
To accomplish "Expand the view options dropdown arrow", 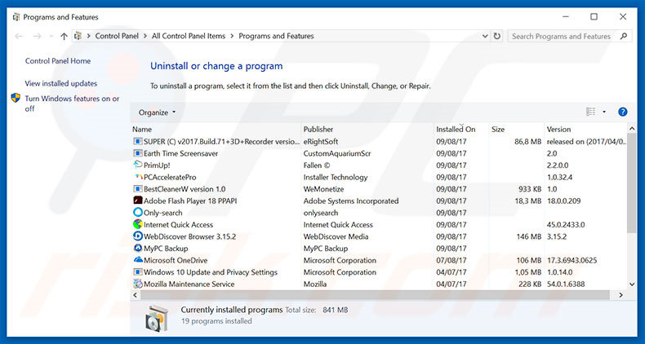I will pos(604,112).
